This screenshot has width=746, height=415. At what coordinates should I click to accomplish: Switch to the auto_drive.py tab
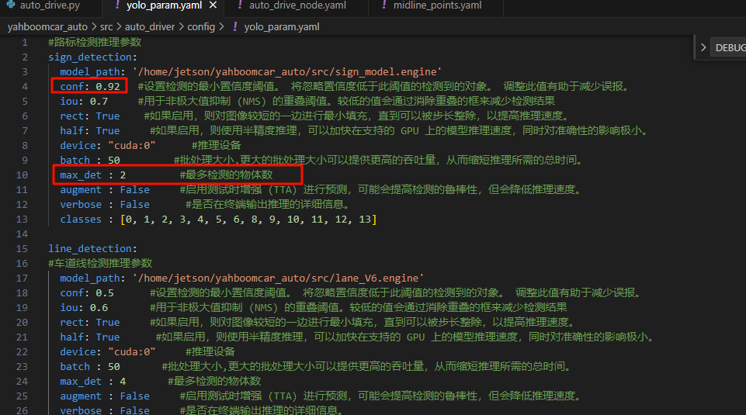click(48, 5)
